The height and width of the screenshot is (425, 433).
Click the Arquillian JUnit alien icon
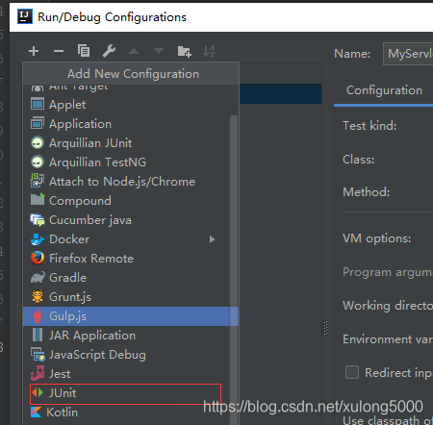38,142
